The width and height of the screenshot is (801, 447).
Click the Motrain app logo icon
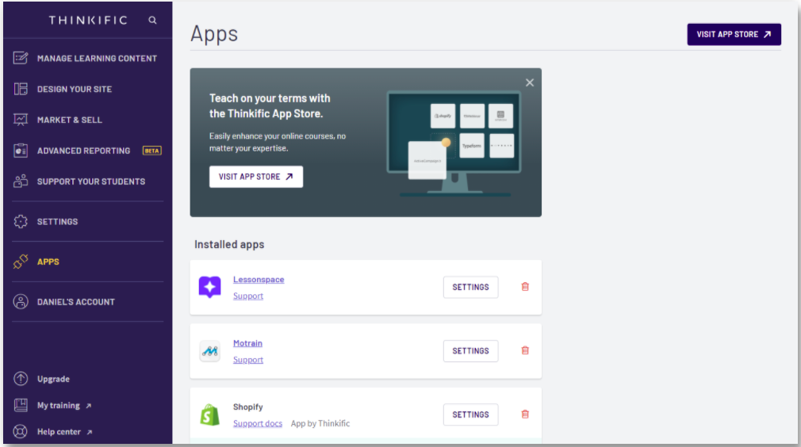(x=209, y=351)
